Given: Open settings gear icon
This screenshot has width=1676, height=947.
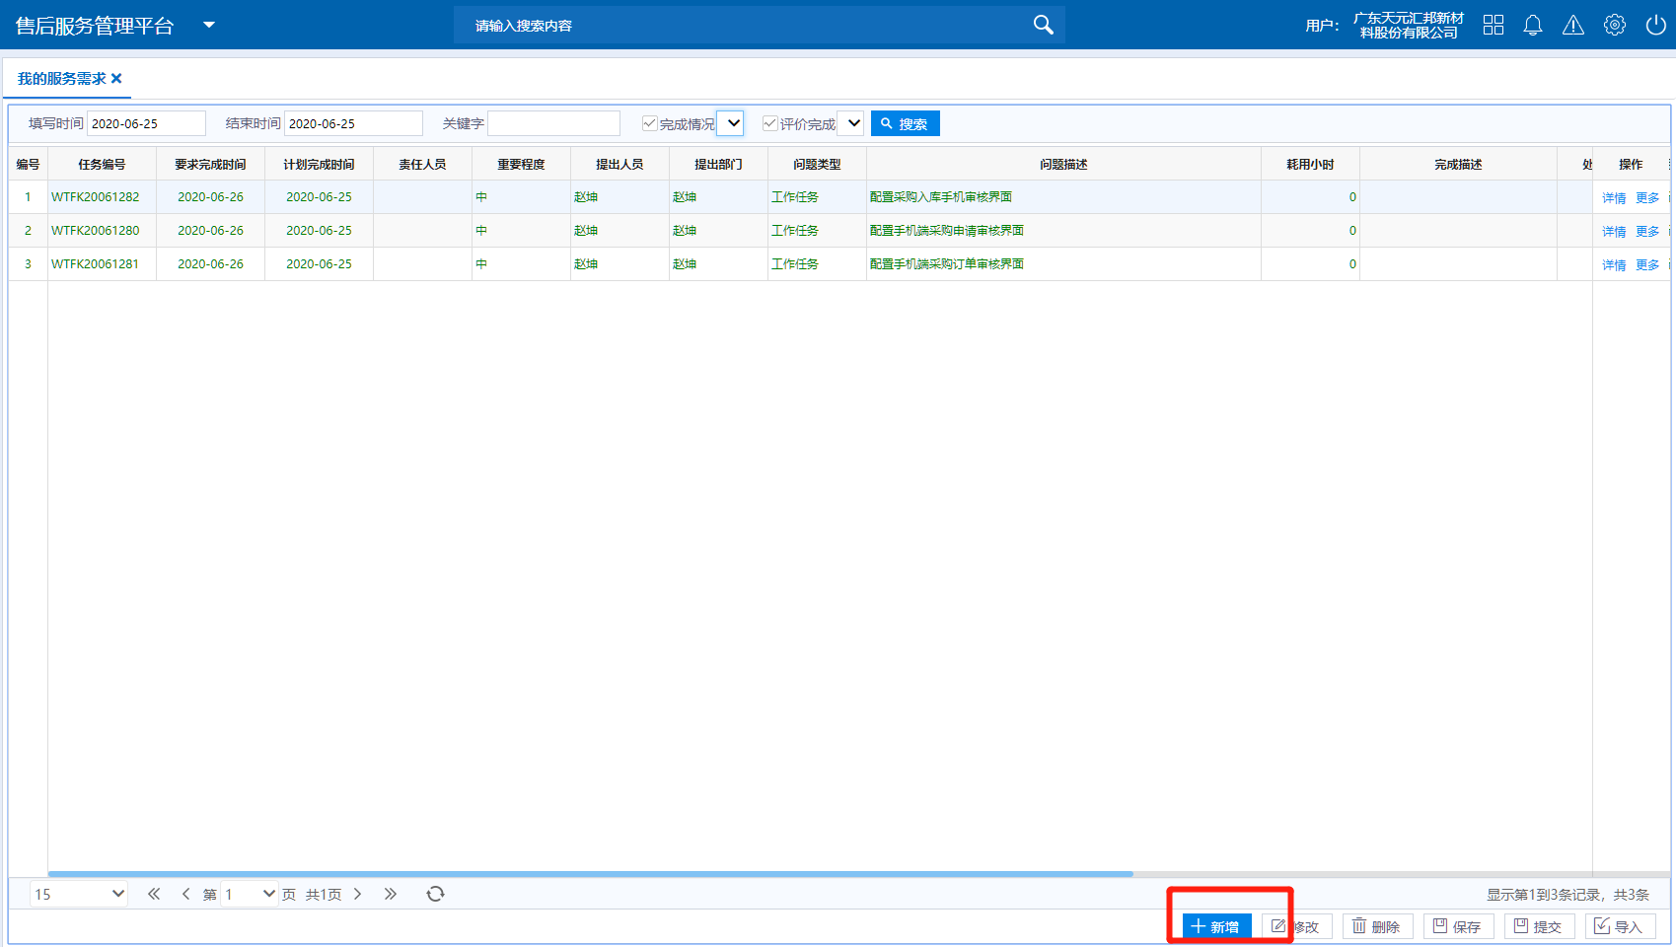Looking at the screenshot, I should [1615, 25].
